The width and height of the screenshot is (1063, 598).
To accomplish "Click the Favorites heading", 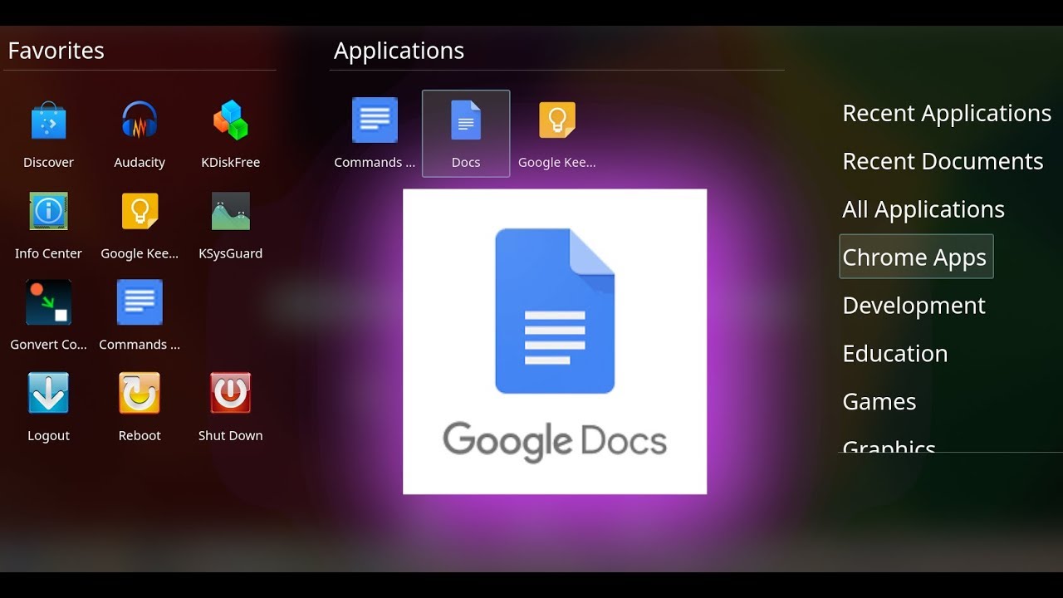I will pos(56,51).
